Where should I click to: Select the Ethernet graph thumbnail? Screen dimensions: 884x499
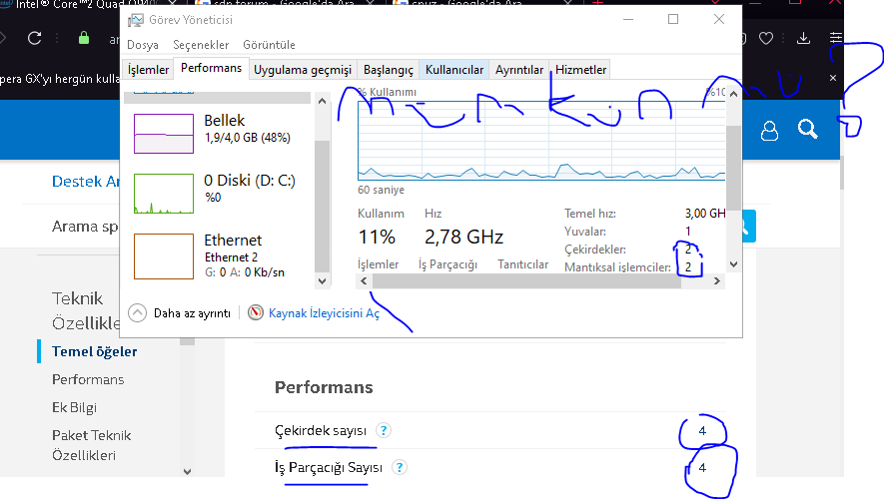[164, 256]
